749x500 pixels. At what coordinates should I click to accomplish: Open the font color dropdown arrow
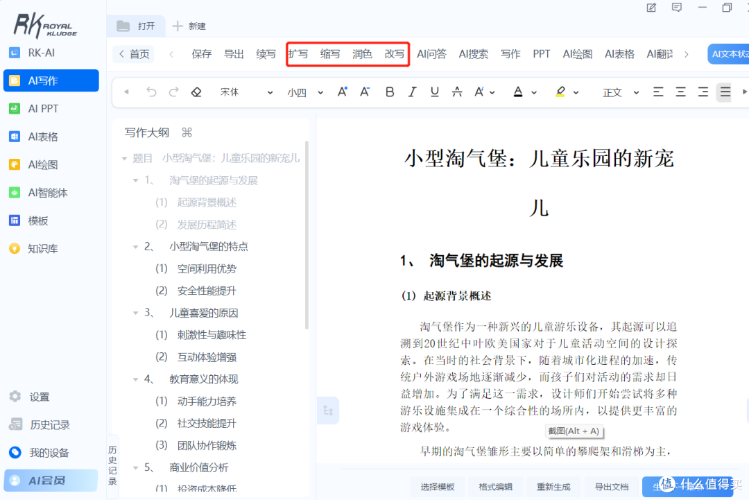tap(534, 93)
